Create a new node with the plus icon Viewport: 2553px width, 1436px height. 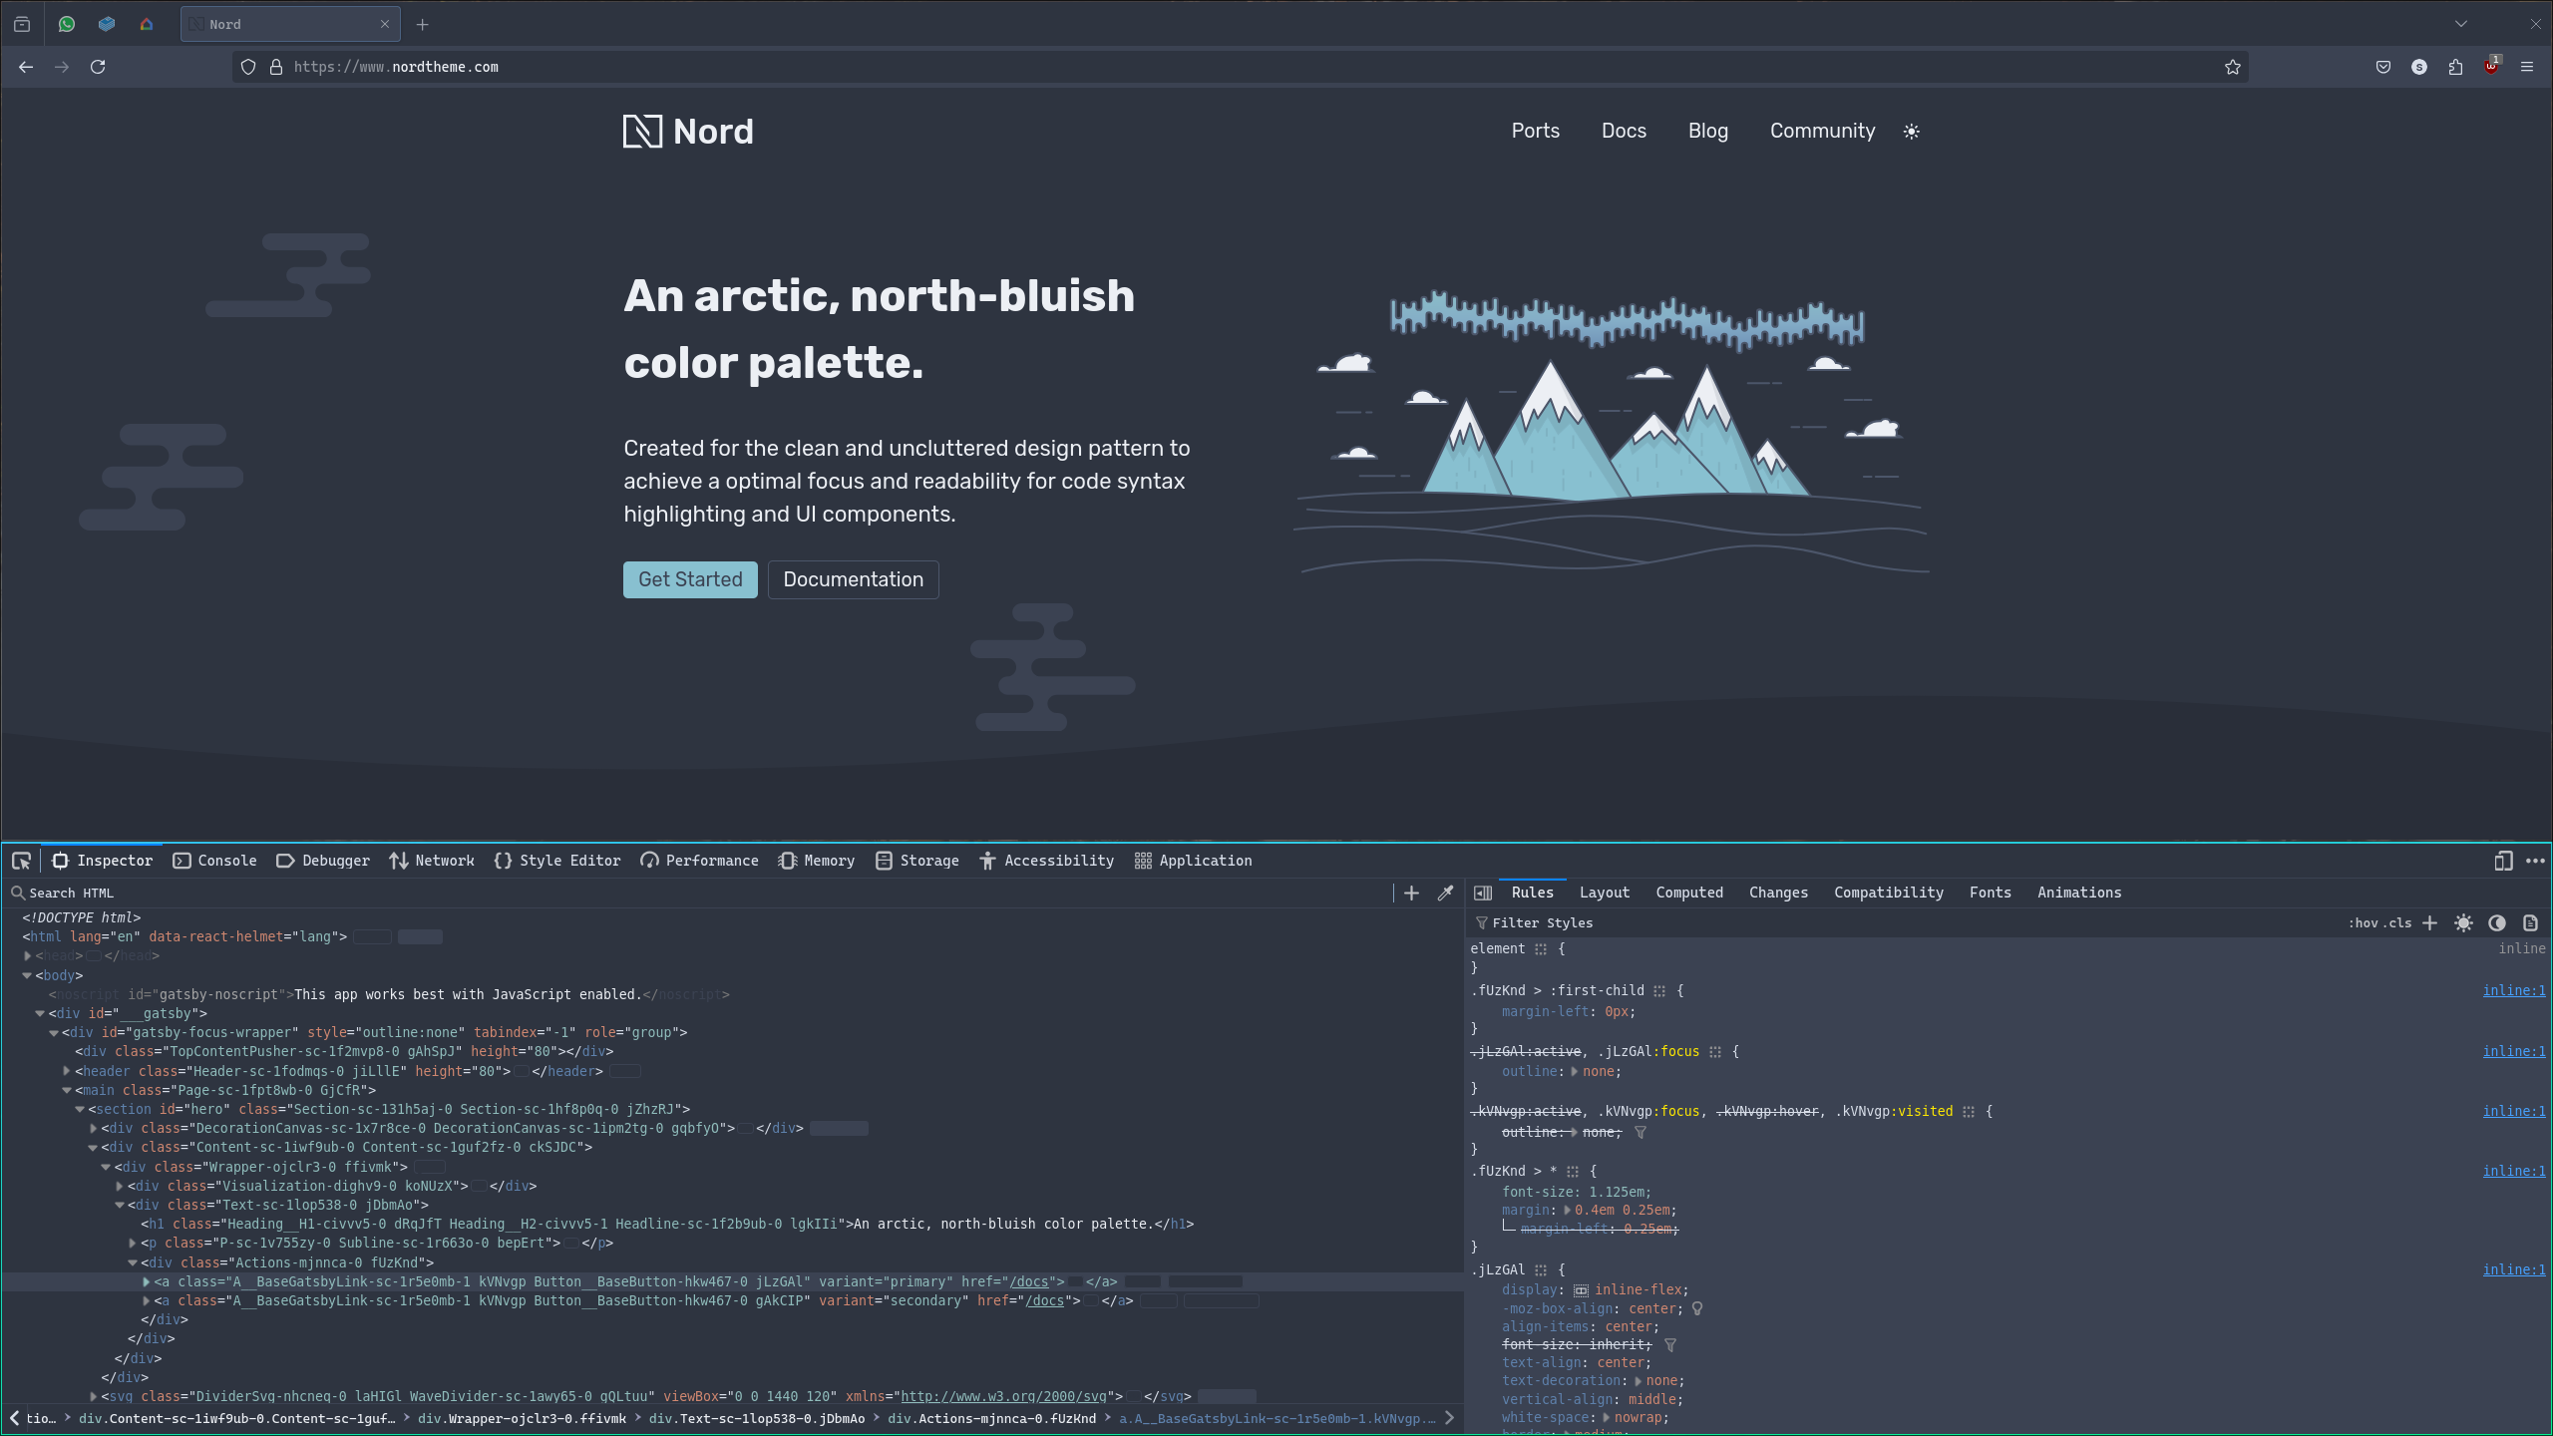(1411, 894)
